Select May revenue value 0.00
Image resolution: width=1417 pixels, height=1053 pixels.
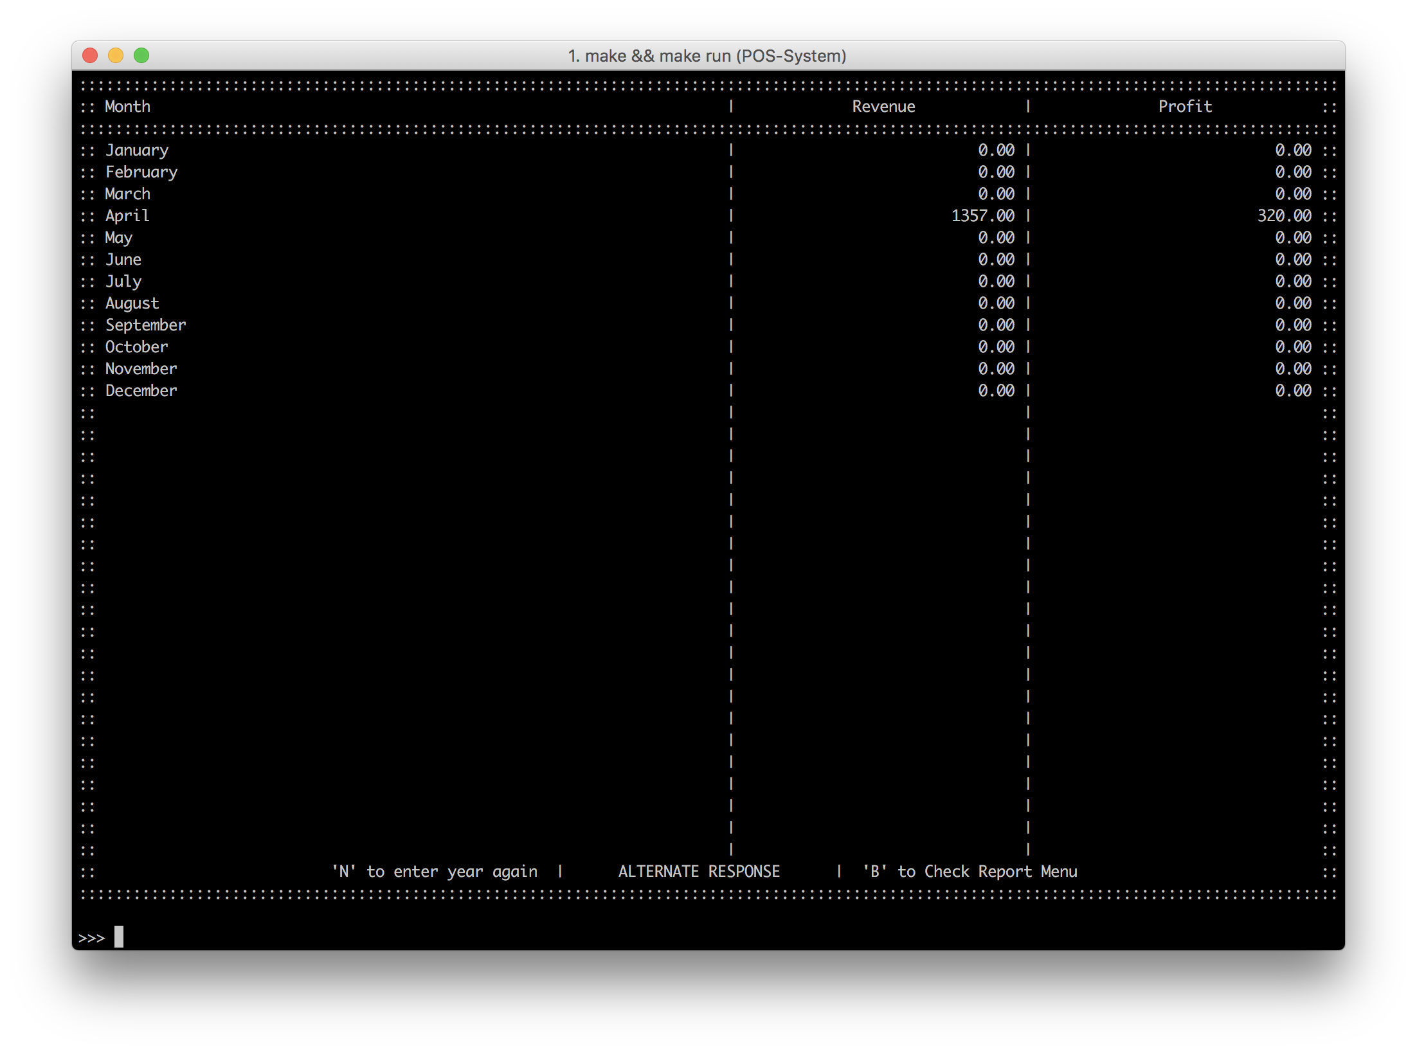pos(997,238)
